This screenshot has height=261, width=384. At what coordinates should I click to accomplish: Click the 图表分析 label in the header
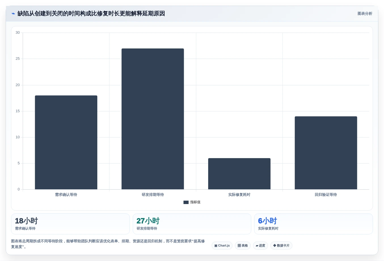coord(365,14)
